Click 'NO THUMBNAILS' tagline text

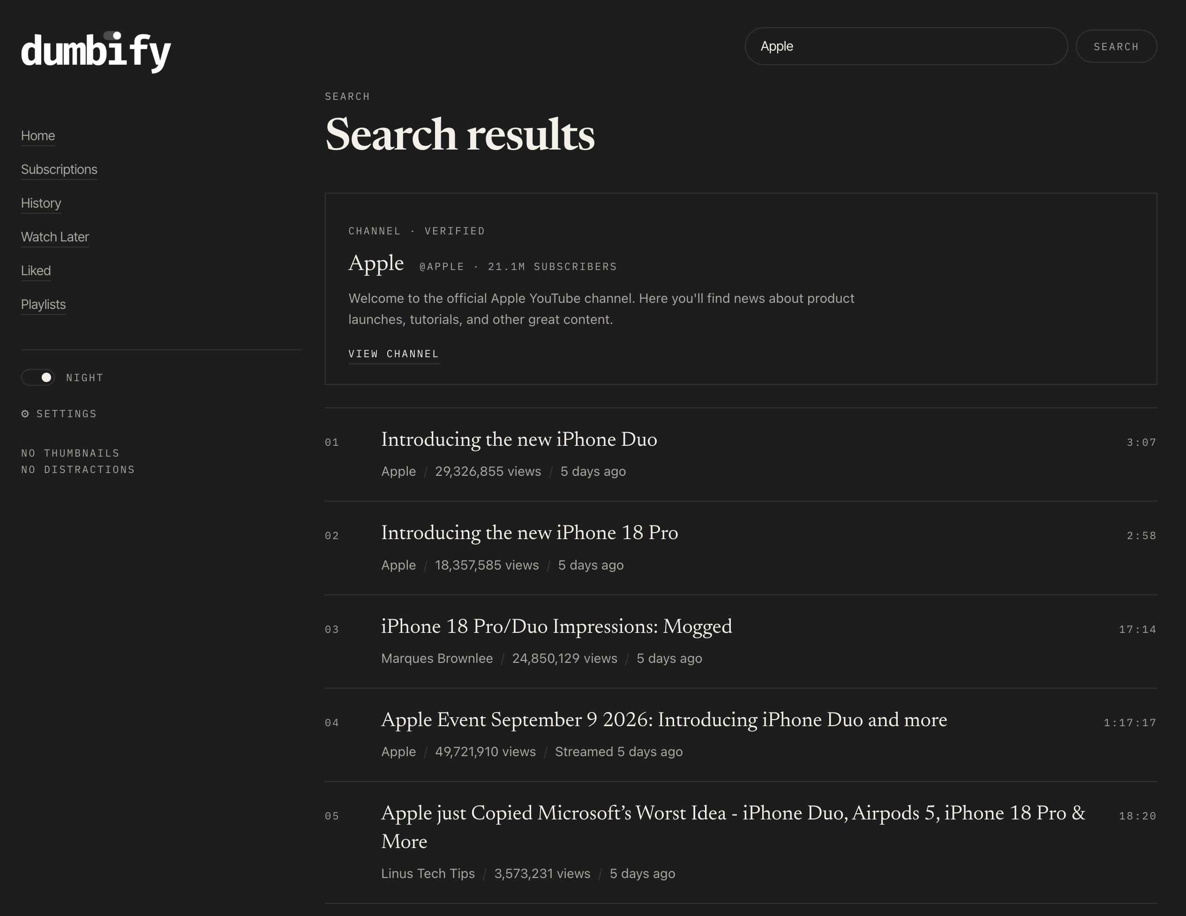click(x=71, y=453)
